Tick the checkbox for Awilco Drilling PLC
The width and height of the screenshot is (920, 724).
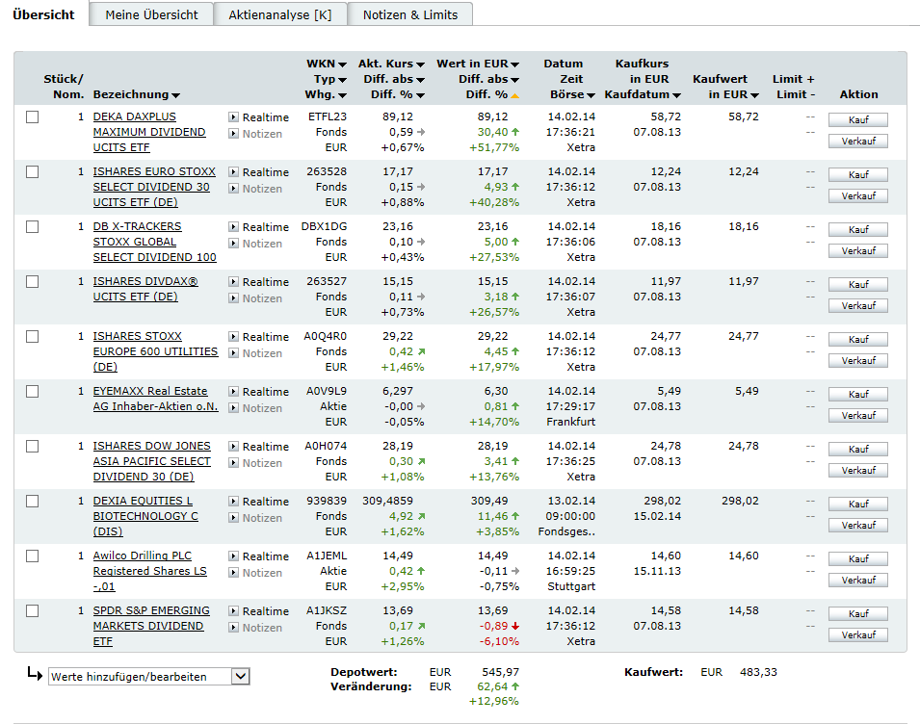[33, 556]
